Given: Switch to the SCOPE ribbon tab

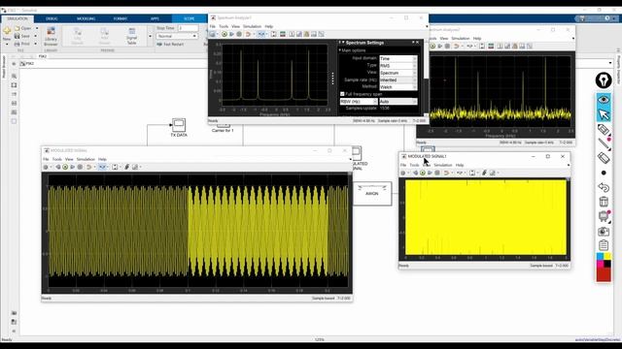Looking at the screenshot, I should tap(189, 18).
